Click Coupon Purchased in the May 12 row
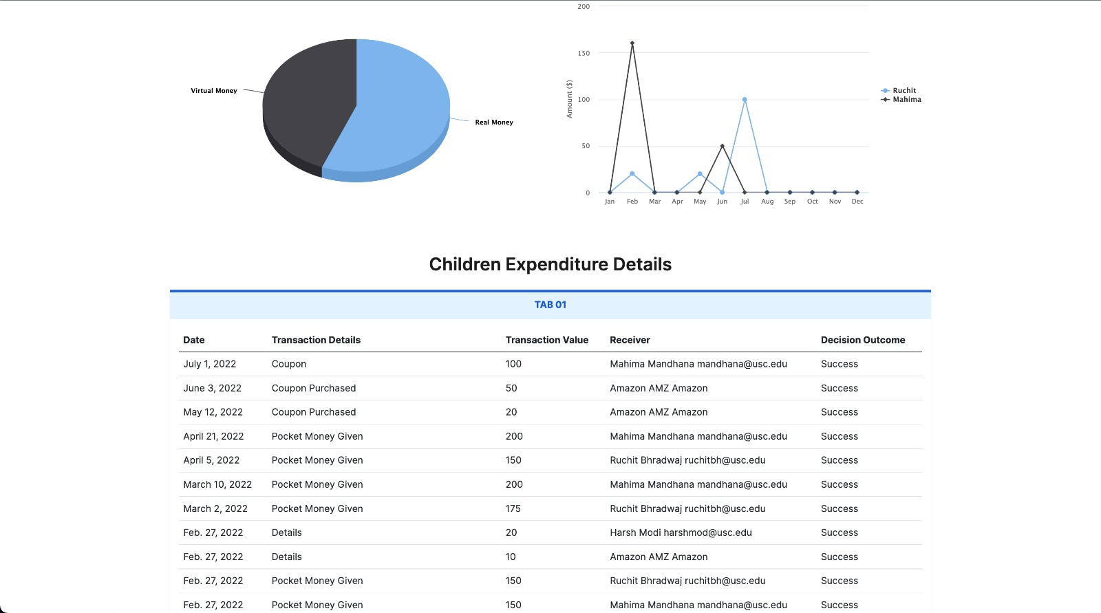The height and width of the screenshot is (613, 1101). pos(314,412)
